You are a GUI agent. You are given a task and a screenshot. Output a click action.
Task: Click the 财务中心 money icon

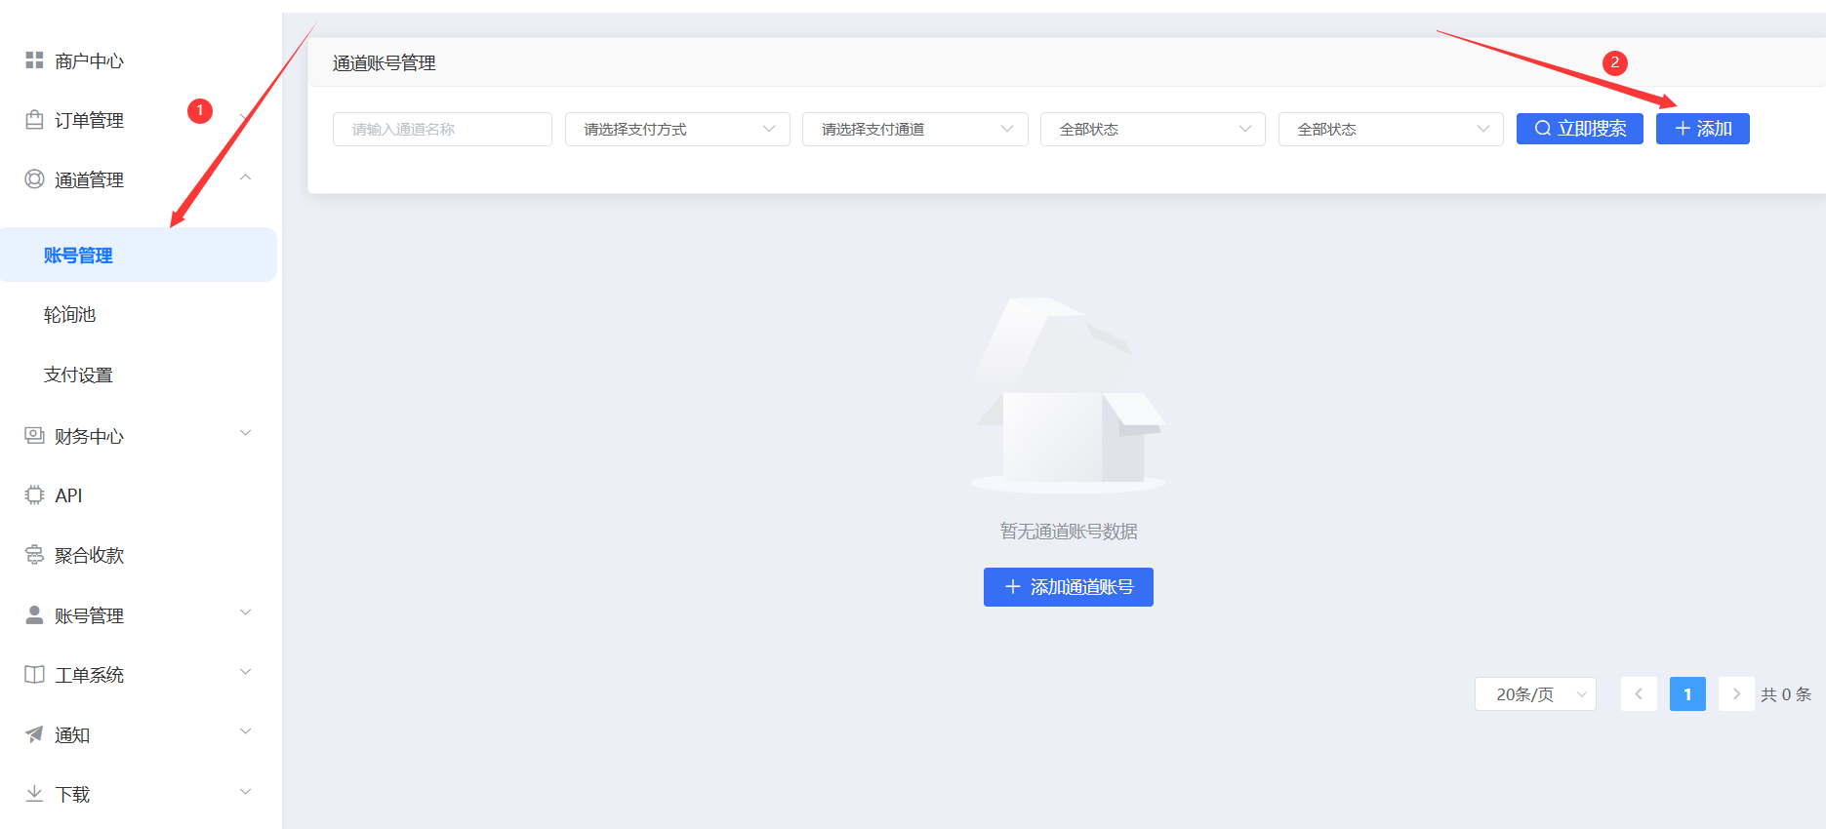(x=34, y=435)
